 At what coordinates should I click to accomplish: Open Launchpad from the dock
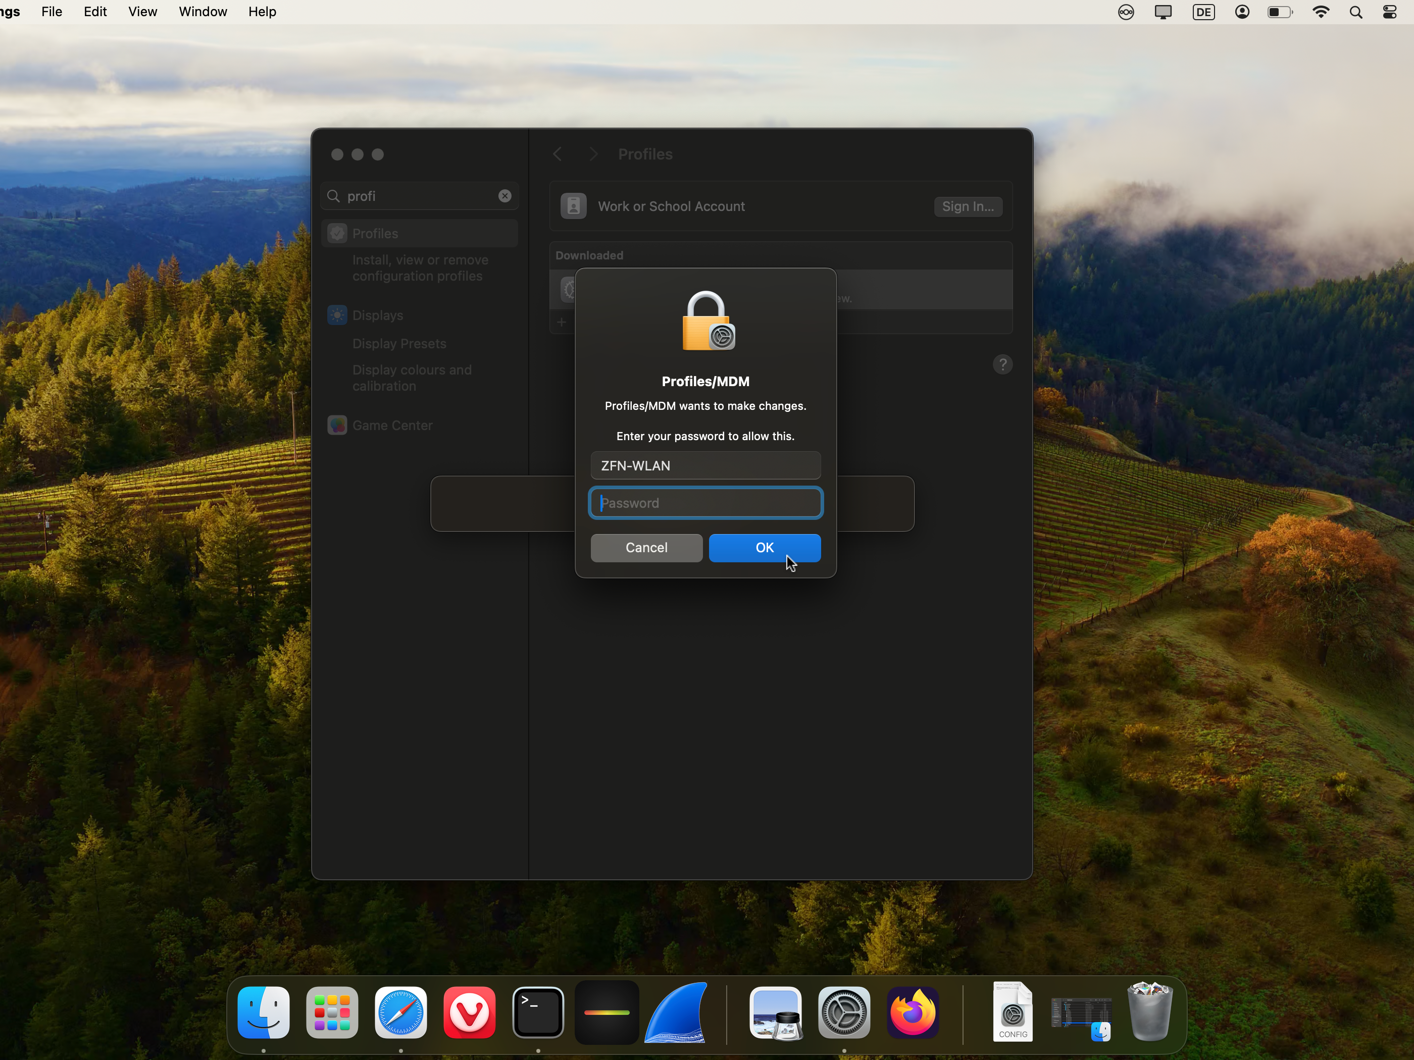coord(332,1012)
